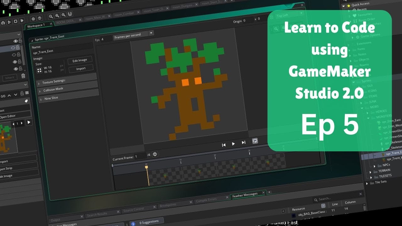Click the broadcast message icon near Current Frame
The width and height of the screenshot is (402, 226).
point(155,154)
